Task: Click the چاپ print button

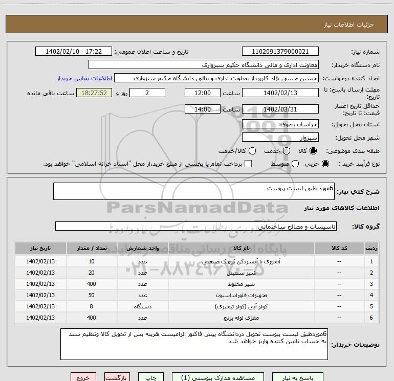Action: (151, 377)
